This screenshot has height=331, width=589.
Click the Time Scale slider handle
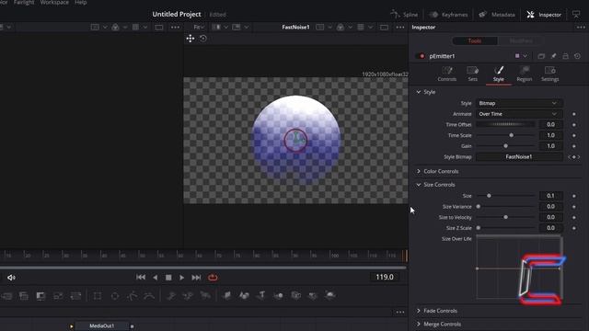pyautogui.click(x=512, y=135)
